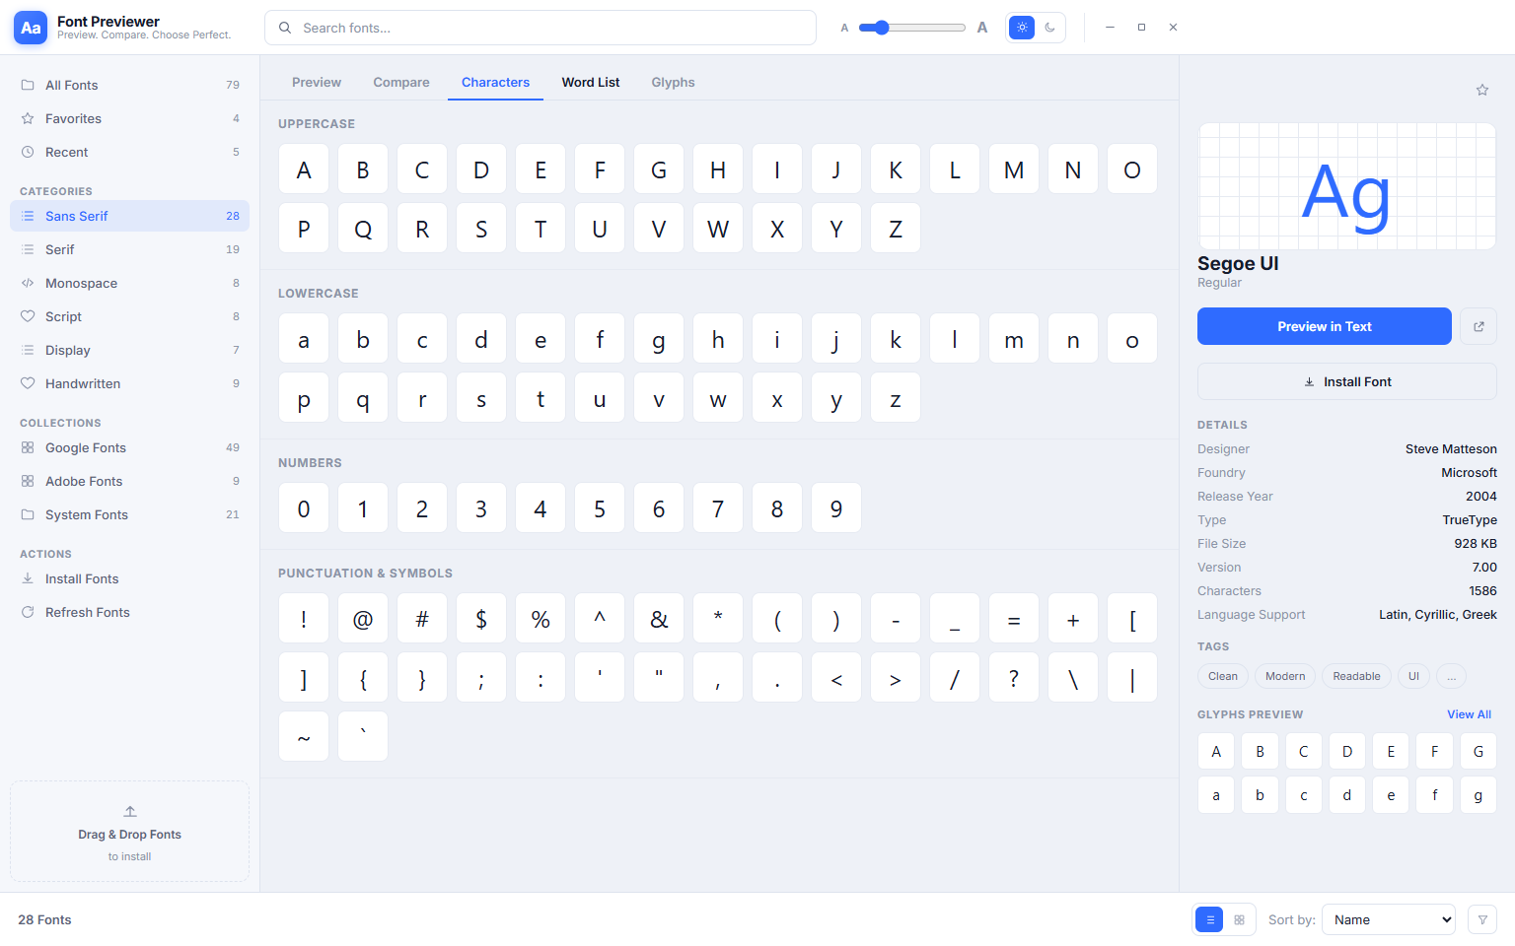Click the number 7 character tile
The width and height of the screenshot is (1515, 946).
pyautogui.click(x=718, y=507)
